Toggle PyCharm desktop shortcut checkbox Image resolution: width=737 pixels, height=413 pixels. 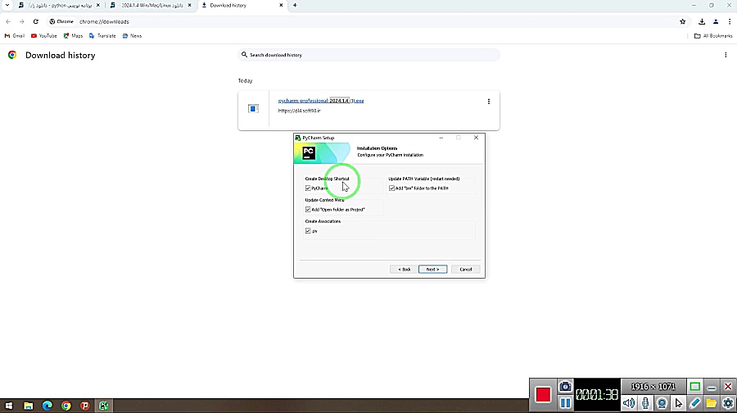(x=308, y=188)
